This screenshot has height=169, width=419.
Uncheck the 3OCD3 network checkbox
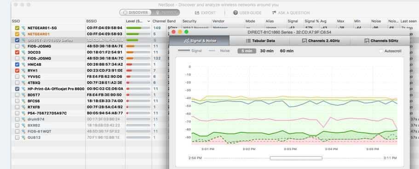[17, 52]
